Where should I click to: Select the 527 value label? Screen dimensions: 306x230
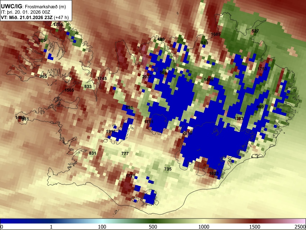pos(255,31)
